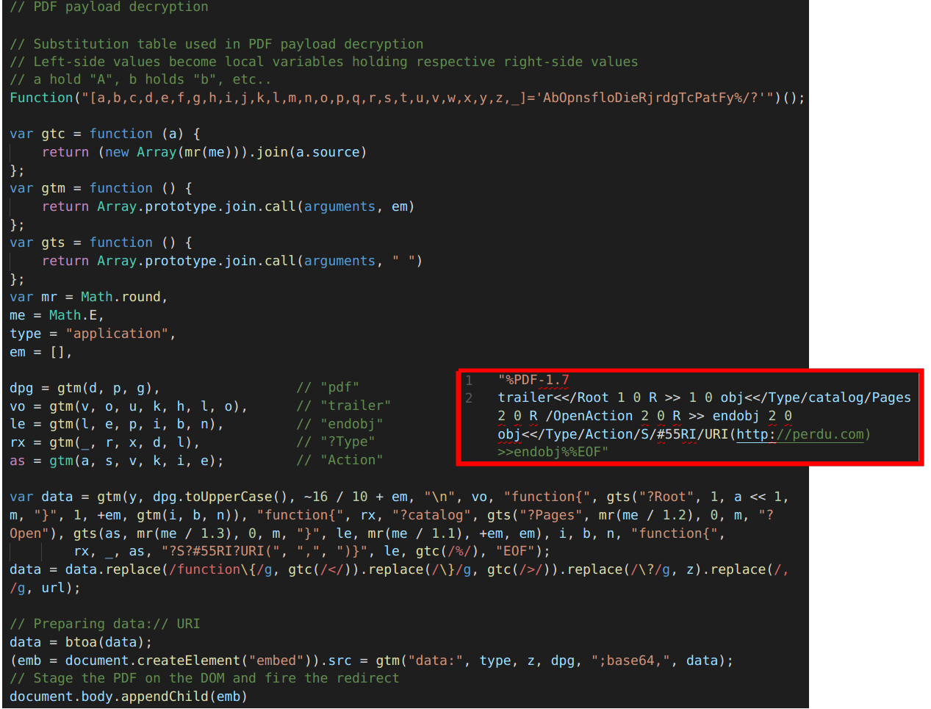
Task: Click the "// Left-side values become local" comment
Action: click(x=323, y=62)
